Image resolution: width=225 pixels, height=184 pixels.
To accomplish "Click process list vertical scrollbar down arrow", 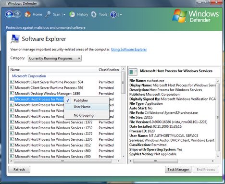I will (123, 156).
